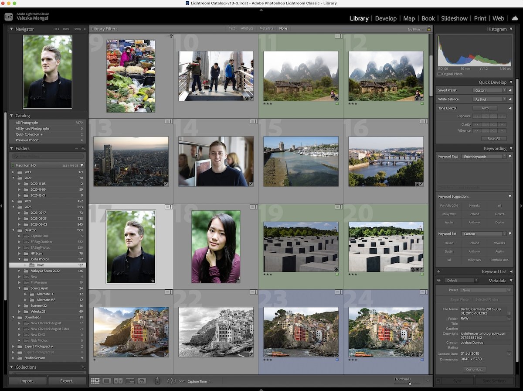Toggle metadata eye icon beside Default
523x391 pixels.
click(x=439, y=281)
